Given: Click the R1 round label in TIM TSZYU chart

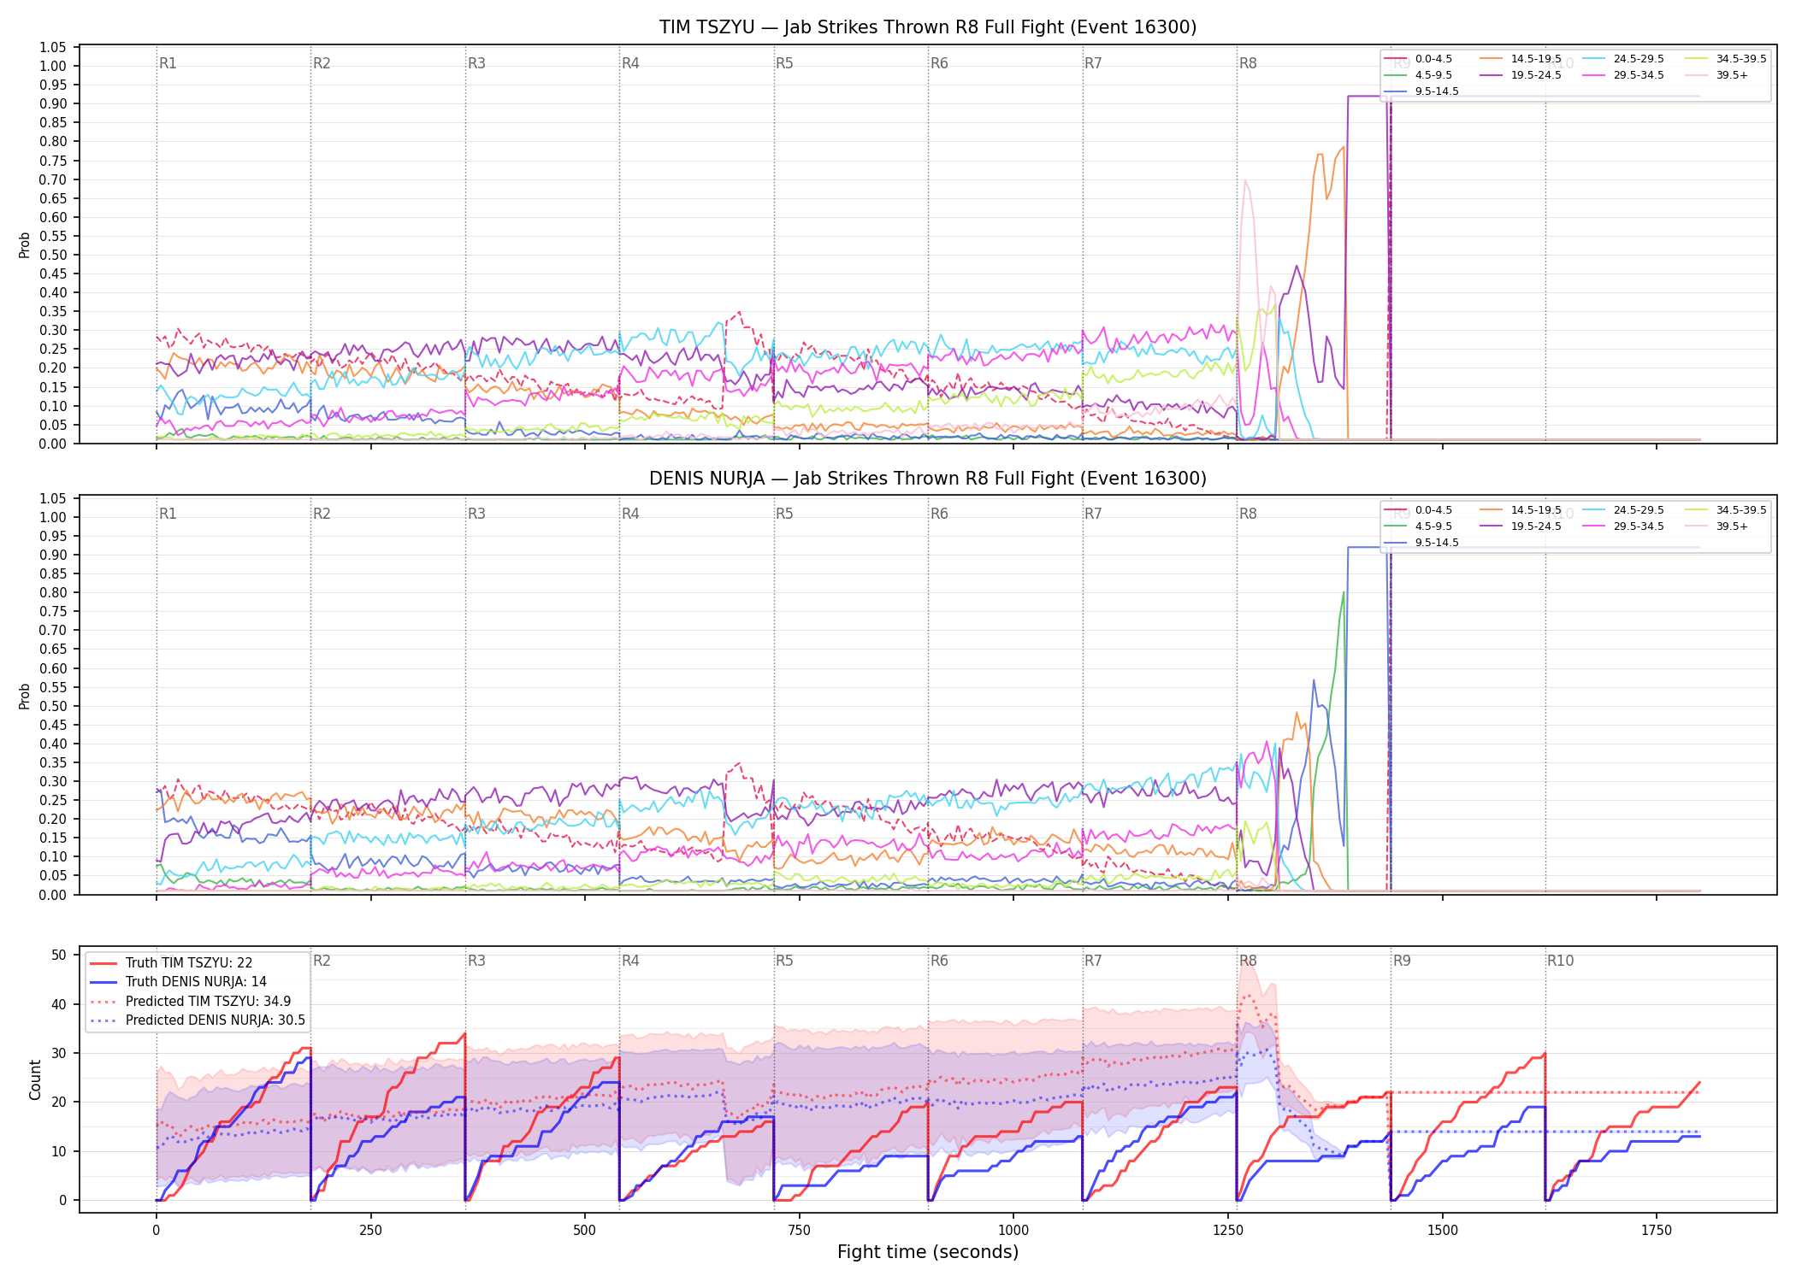Looking at the screenshot, I should click(x=168, y=63).
